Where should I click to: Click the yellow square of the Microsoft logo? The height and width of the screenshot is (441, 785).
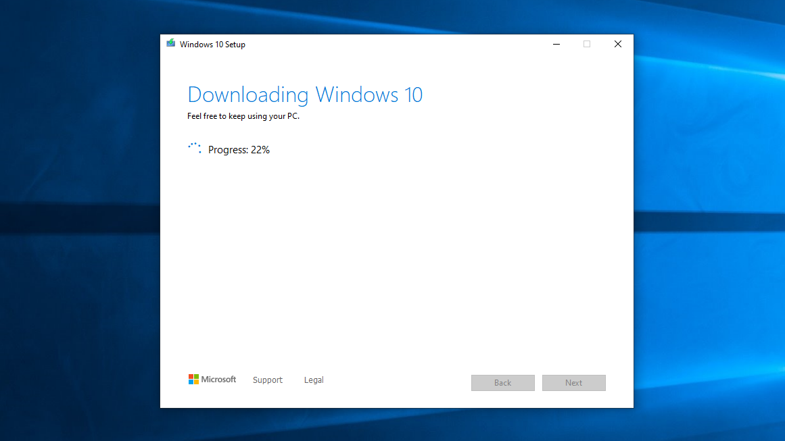click(197, 382)
